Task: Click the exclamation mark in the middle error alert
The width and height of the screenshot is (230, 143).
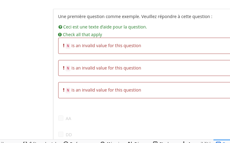Action: [x=64, y=68]
